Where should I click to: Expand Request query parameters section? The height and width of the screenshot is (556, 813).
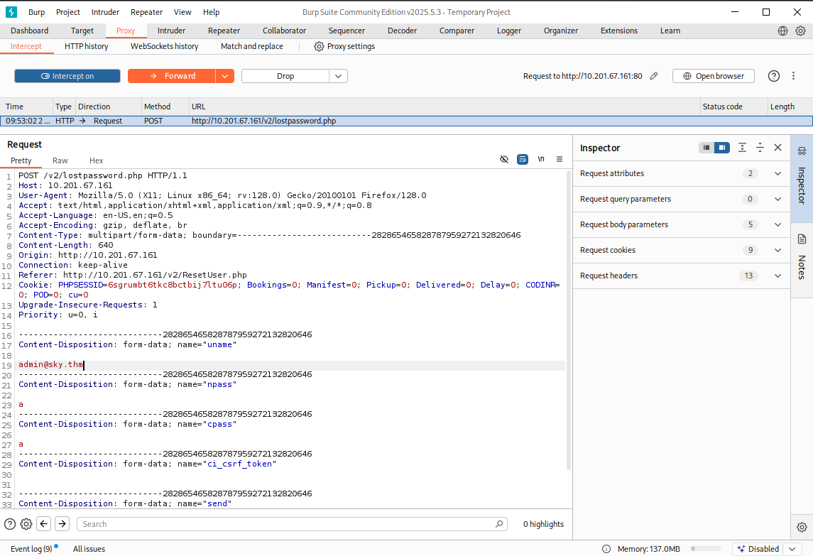[x=682, y=199]
